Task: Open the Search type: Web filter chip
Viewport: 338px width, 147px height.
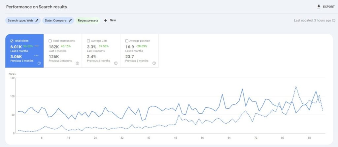Action: pos(23,20)
